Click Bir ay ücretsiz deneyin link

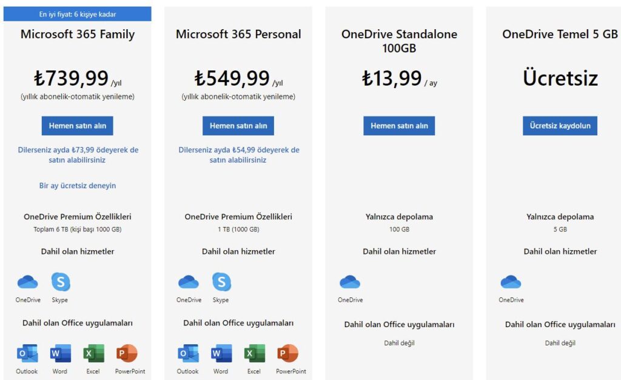coord(78,185)
